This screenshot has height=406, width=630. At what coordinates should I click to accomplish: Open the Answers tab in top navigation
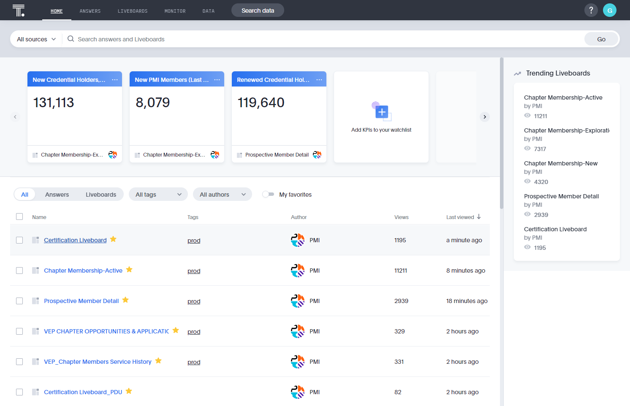[x=90, y=11]
